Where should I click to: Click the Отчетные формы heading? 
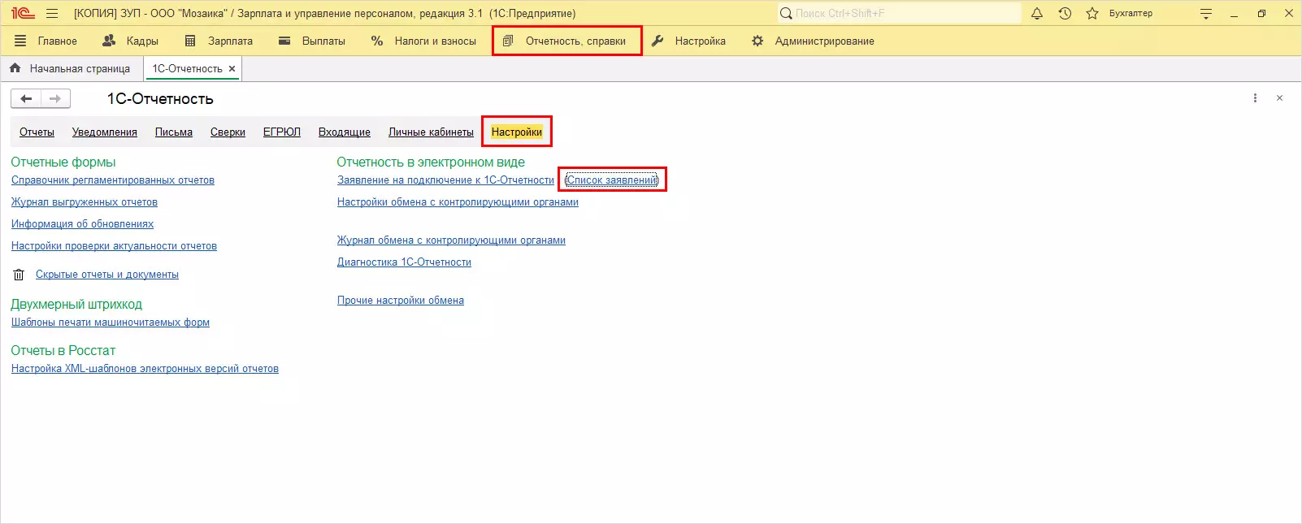[x=63, y=162]
